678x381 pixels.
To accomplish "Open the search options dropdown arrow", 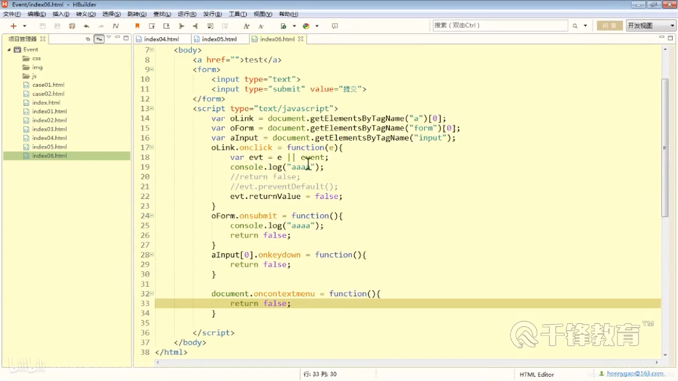I will point(585,26).
